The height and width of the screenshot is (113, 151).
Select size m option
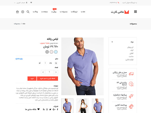(51, 63)
